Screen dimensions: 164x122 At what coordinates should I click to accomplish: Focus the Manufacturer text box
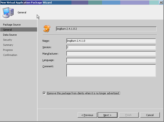(x=111, y=54)
